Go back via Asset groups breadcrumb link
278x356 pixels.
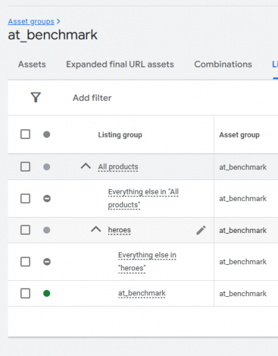(x=31, y=22)
